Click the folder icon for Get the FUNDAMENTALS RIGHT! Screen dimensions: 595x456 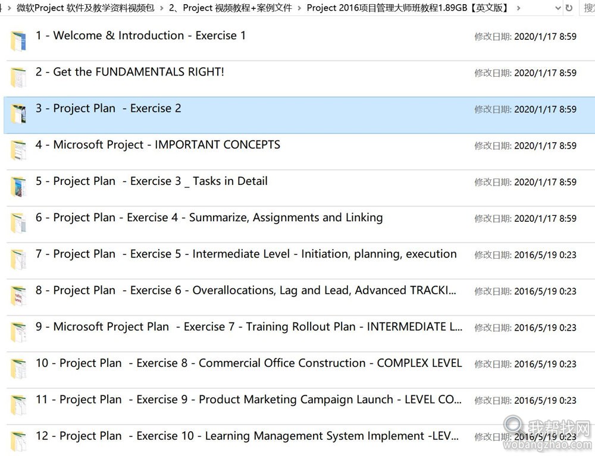pos(18,78)
